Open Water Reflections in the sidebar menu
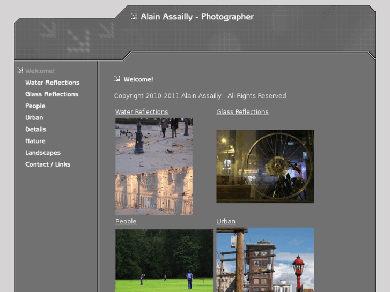The width and height of the screenshot is (390, 292). coord(52,83)
